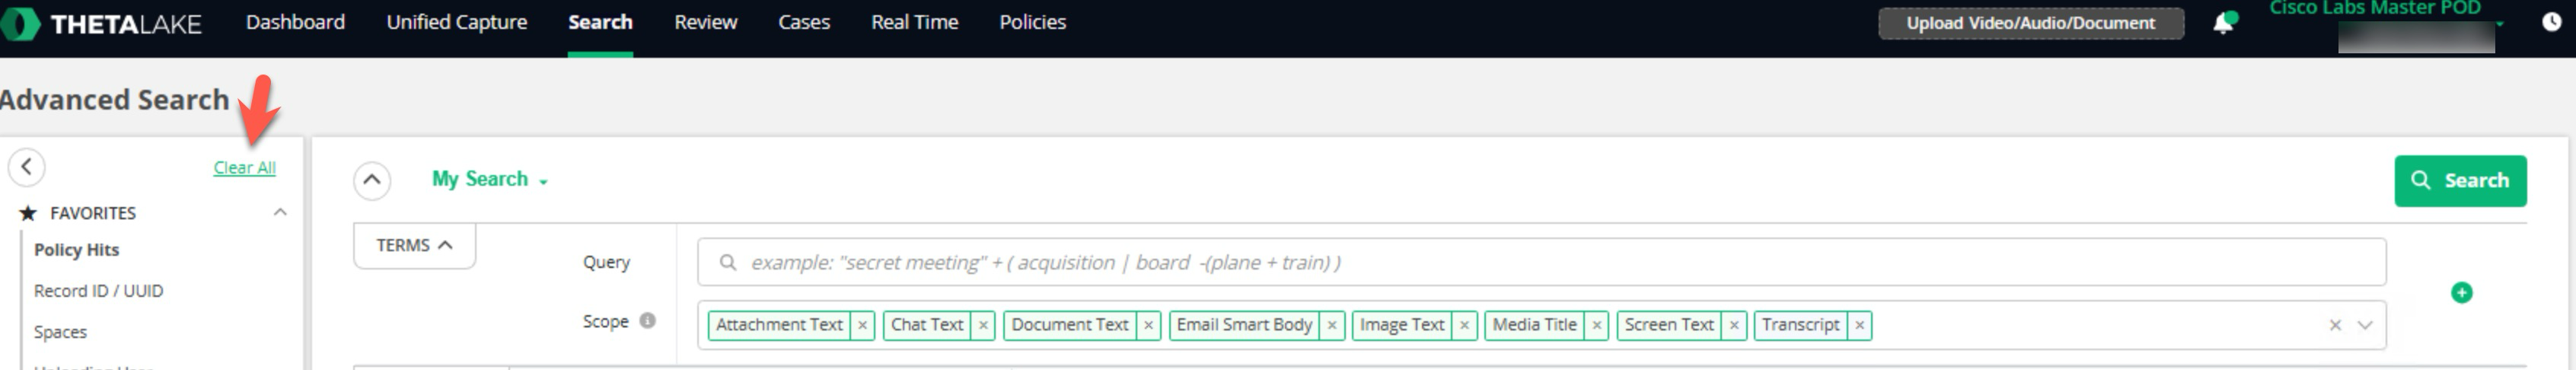2576x370 pixels.
Task: Open the My Search dropdown
Action: tap(489, 180)
